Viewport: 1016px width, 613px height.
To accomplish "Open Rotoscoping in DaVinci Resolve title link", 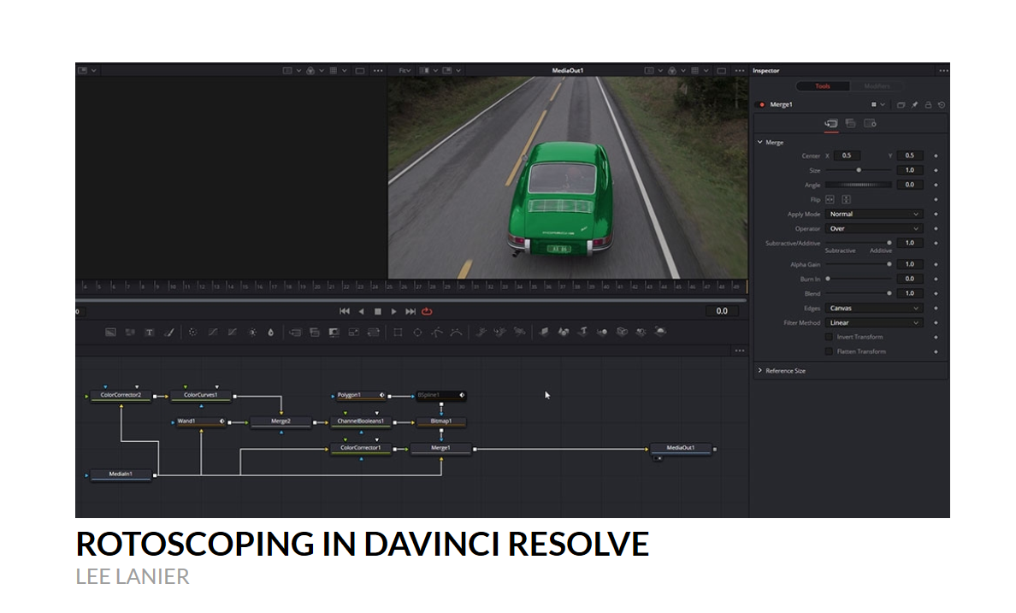I will (363, 544).
